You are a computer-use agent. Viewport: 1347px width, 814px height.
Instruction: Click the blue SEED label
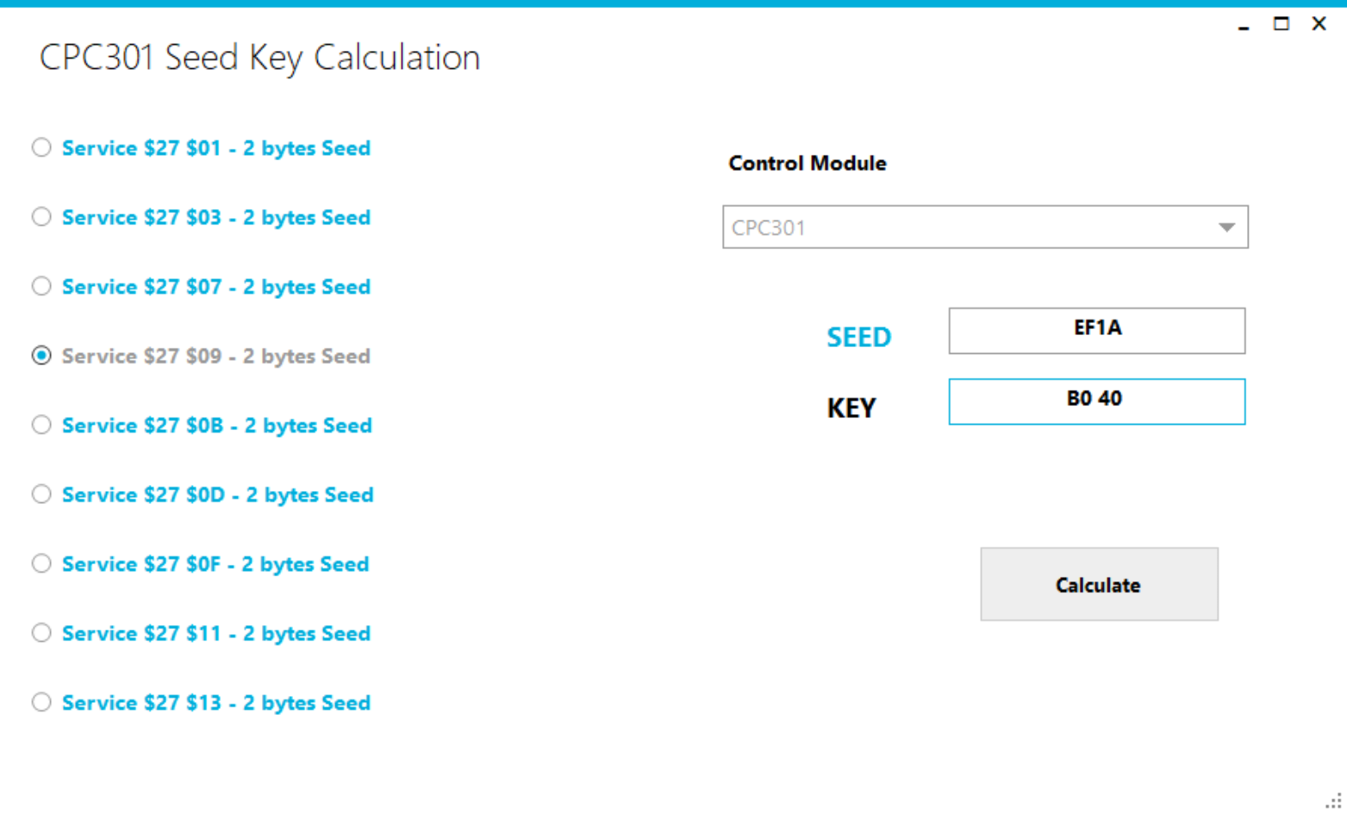858,337
